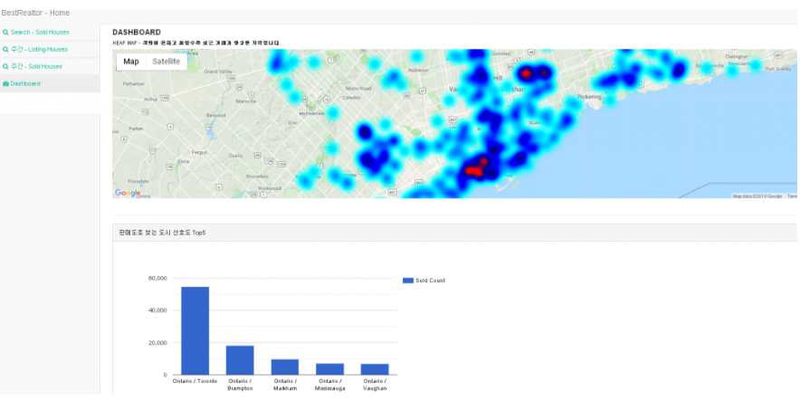Select the Ontario / Brampton bar
800x409 pixels.
(x=240, y=360)
